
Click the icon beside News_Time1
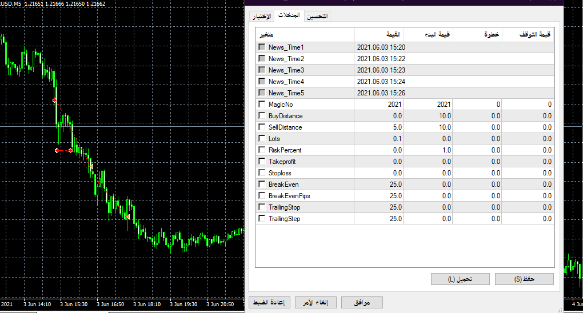[262, 47]
